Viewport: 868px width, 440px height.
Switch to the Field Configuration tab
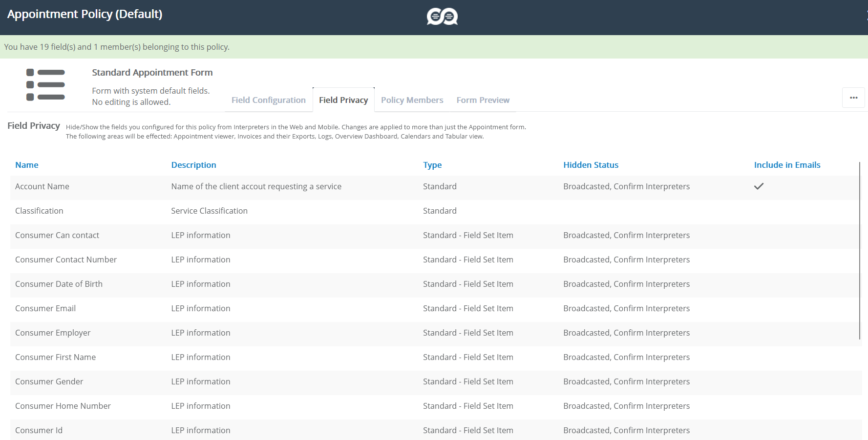[268, 100]
